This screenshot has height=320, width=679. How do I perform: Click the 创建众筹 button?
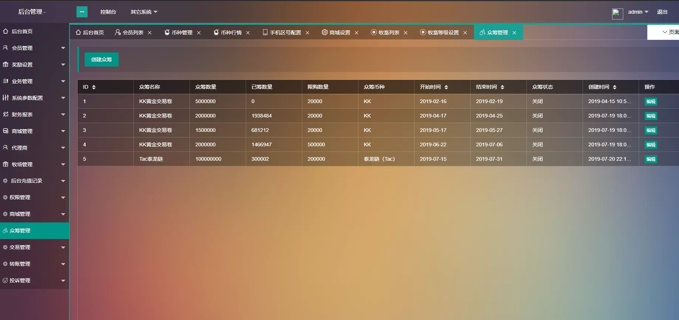click(102, 59)
